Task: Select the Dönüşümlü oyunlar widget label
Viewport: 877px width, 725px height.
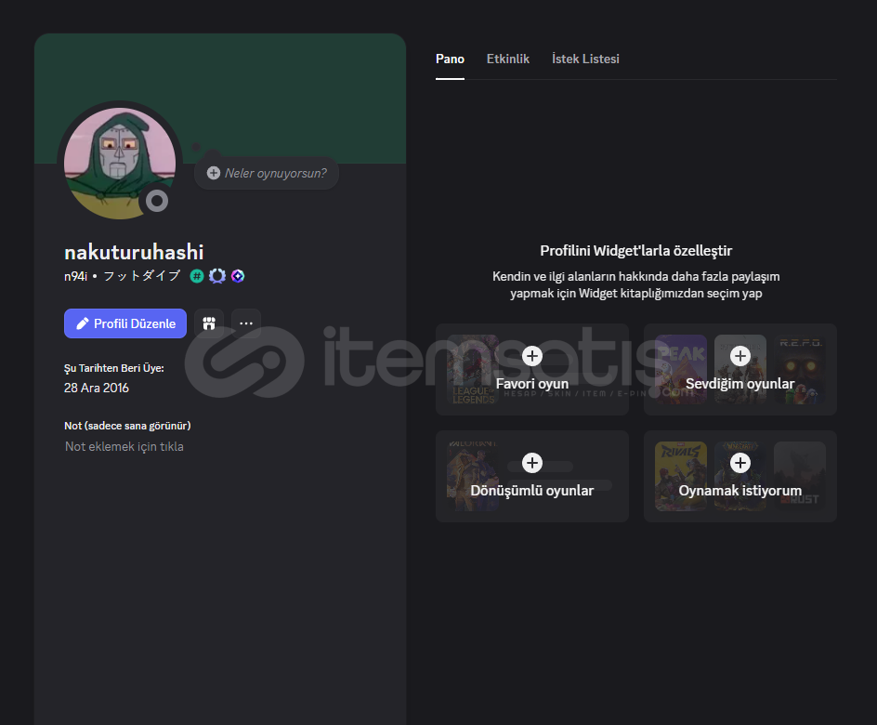Action: (x=532, y=491)
